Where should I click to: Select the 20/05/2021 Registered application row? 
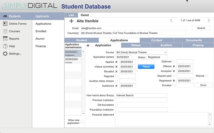73,53
